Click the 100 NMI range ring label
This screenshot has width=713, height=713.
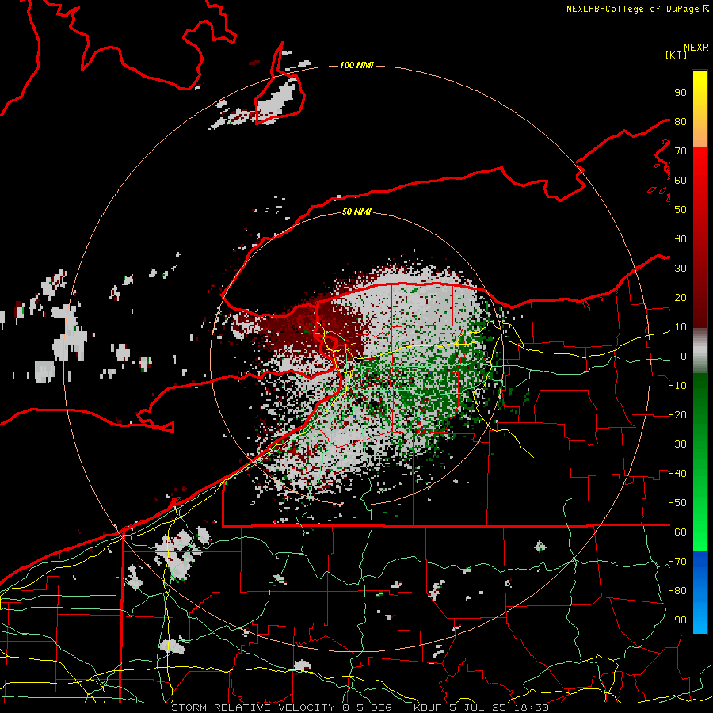[356, 66]
